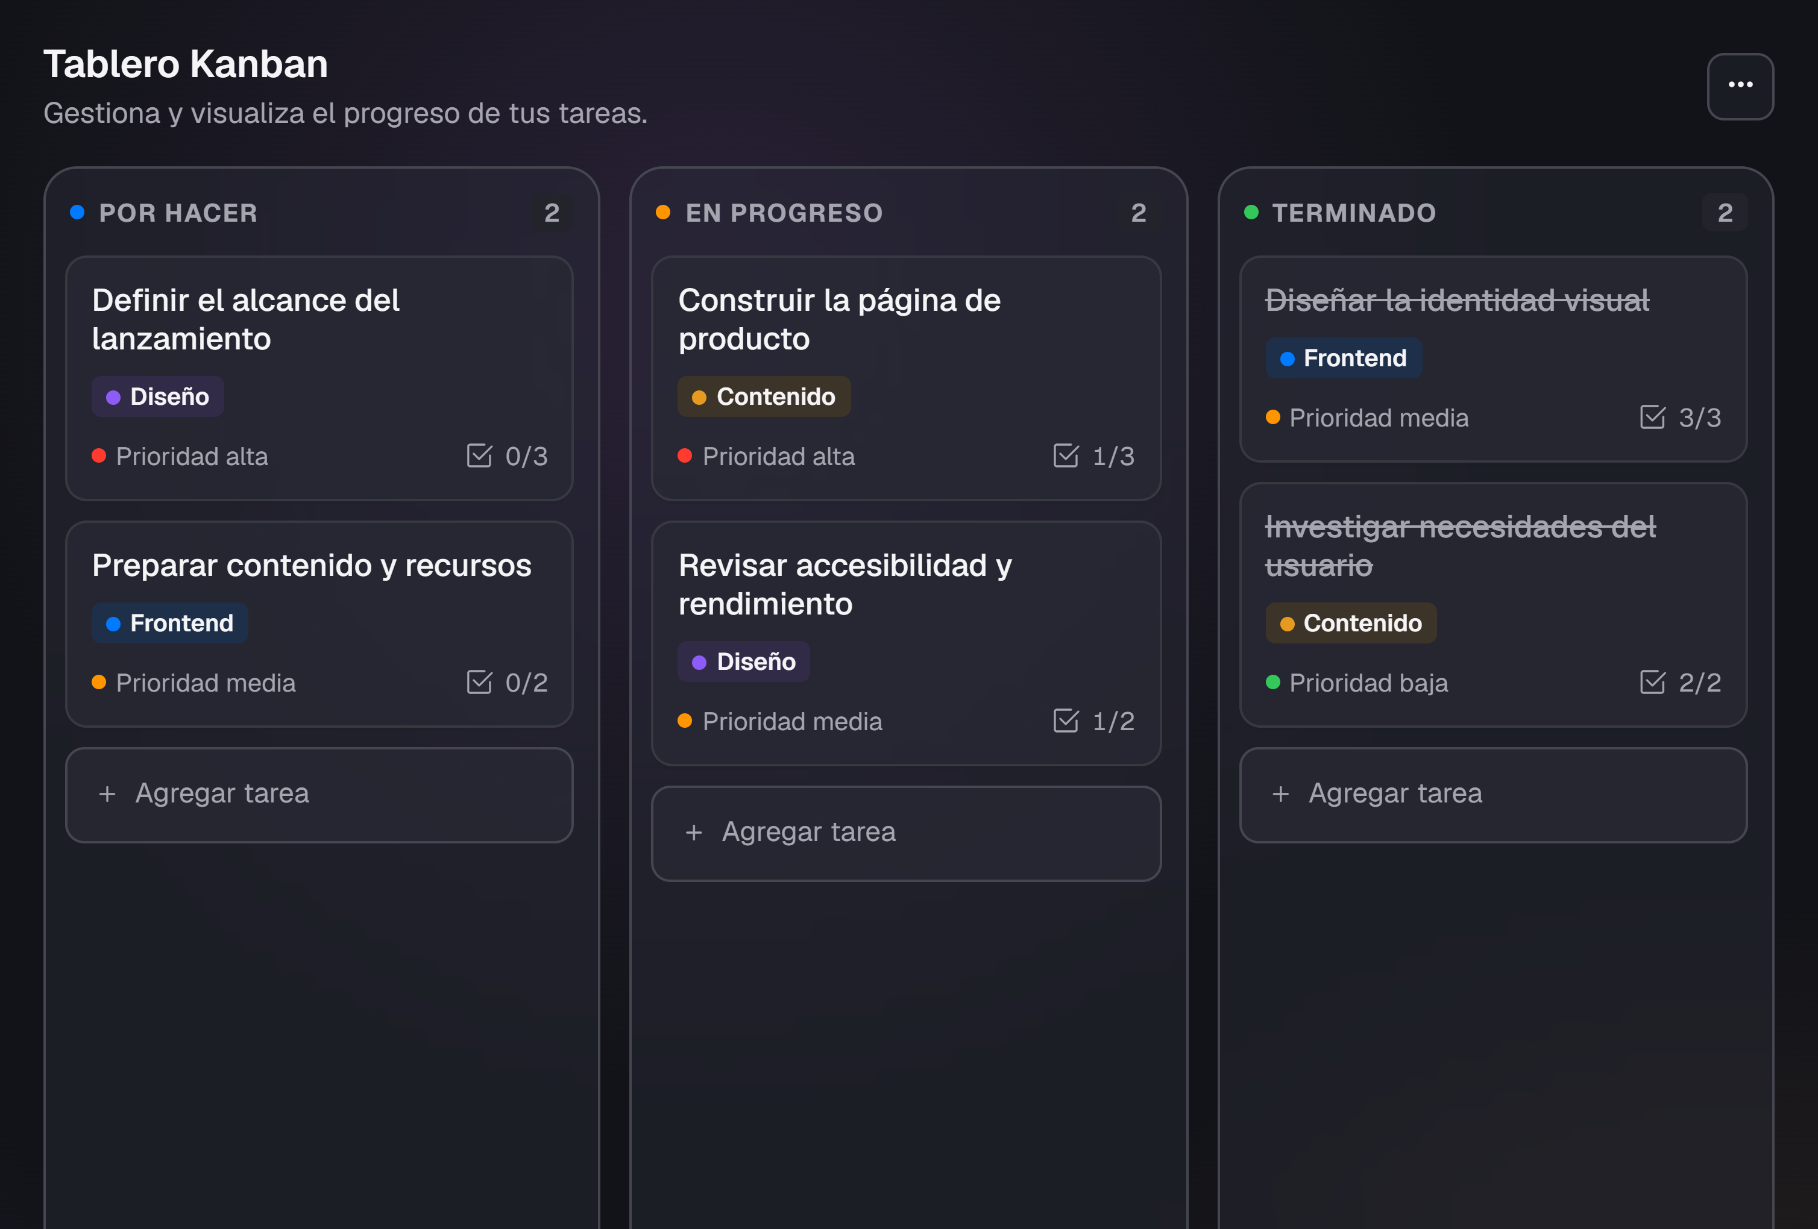Image resolution: width=1818 pixels, height=1229 pixels.
Task: Open the three-dots board options menu
Action: [x=1740, y=86]
